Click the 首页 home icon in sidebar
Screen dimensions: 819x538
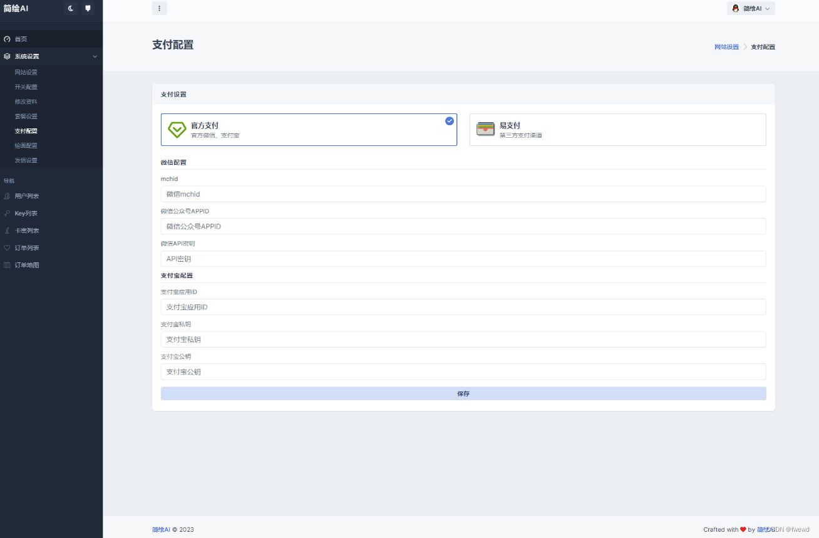[x=6, y=39]
